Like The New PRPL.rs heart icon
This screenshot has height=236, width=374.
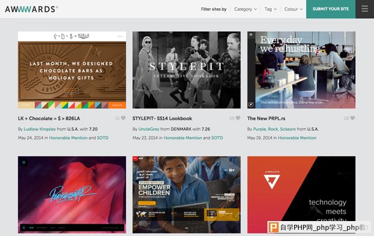tap(353, 118)
